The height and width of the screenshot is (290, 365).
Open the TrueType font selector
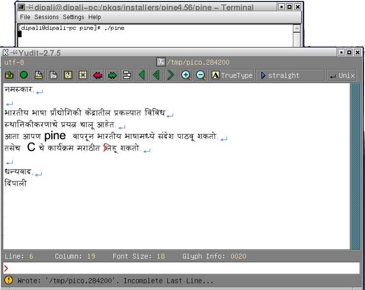[x=232, y=75]
